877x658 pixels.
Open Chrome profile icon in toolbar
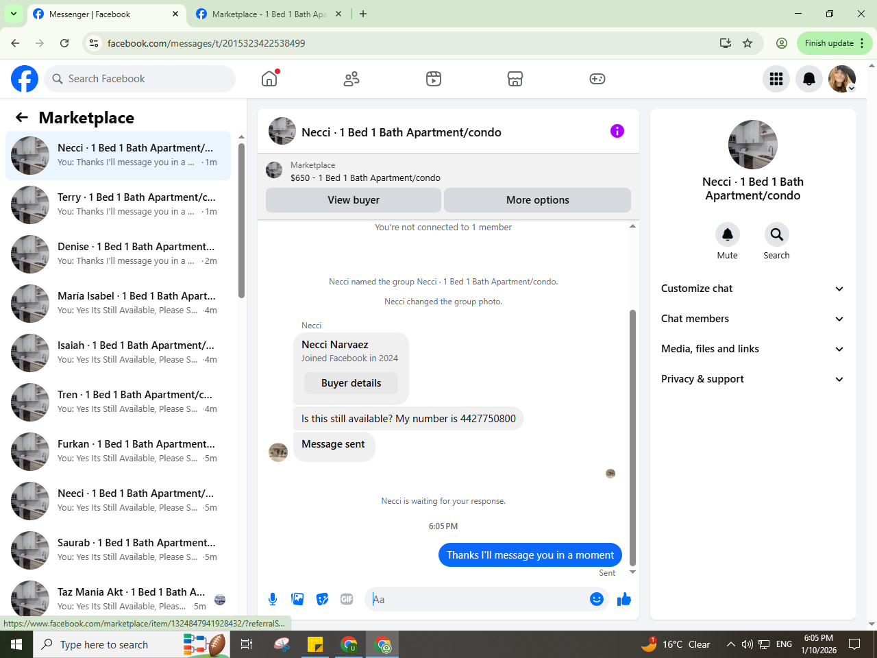point(782,43)
